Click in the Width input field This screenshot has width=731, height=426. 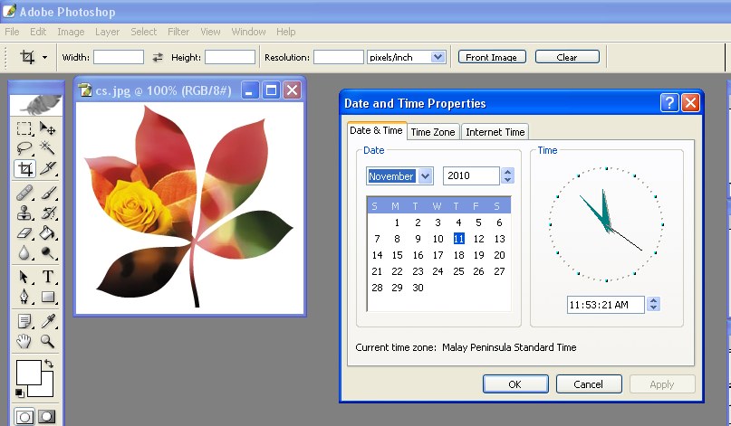pos(119,57)
